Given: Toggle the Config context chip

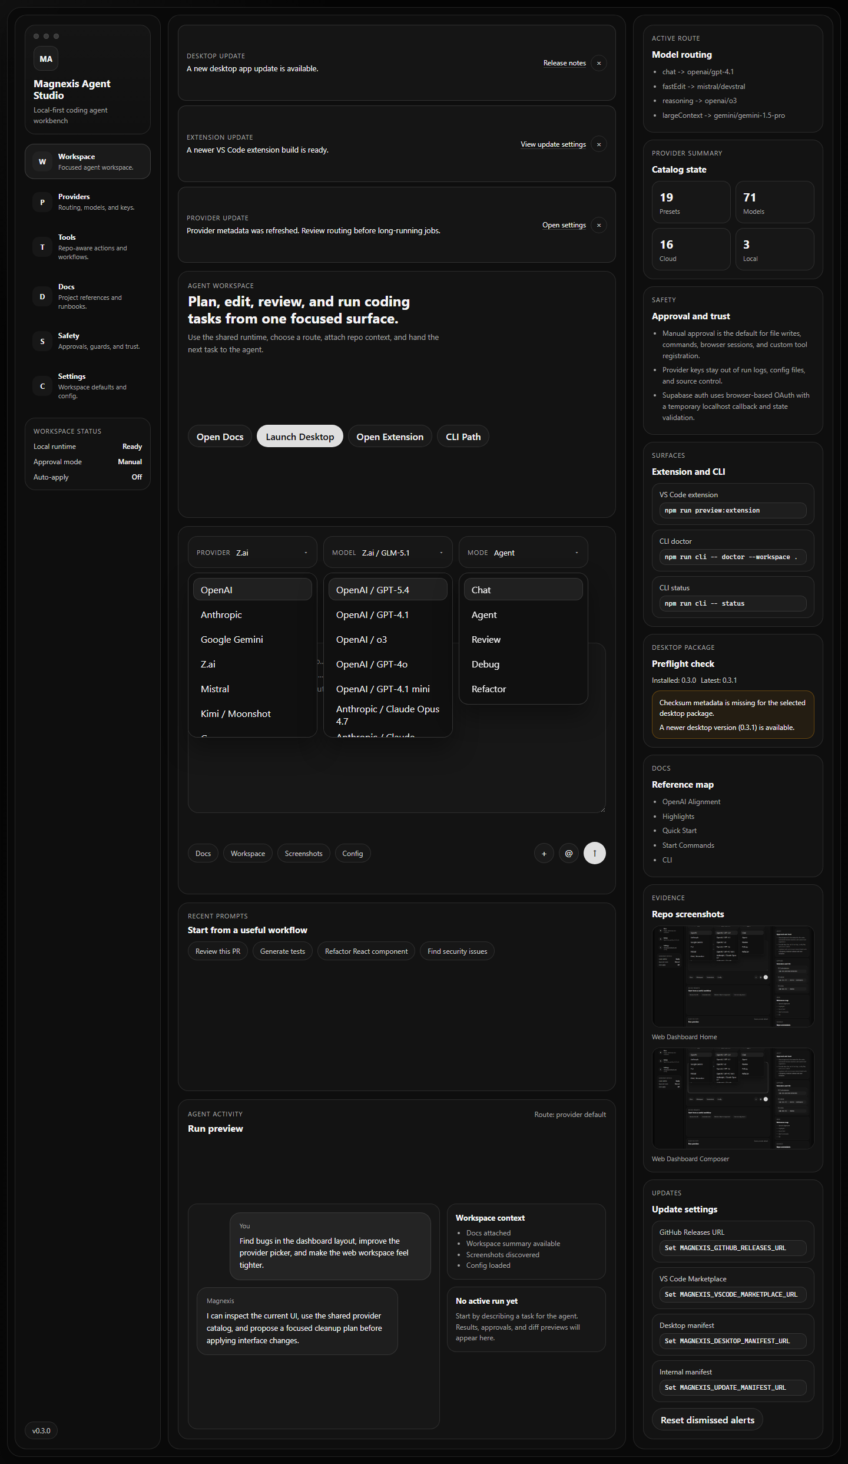Looking at the screenshot, I should [x=353, y=853].
